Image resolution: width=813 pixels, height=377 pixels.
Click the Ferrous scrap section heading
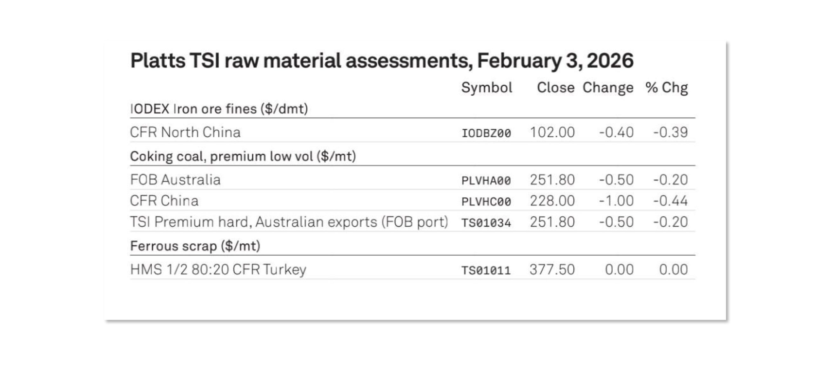pyautogui.click(x=195, y=246)
